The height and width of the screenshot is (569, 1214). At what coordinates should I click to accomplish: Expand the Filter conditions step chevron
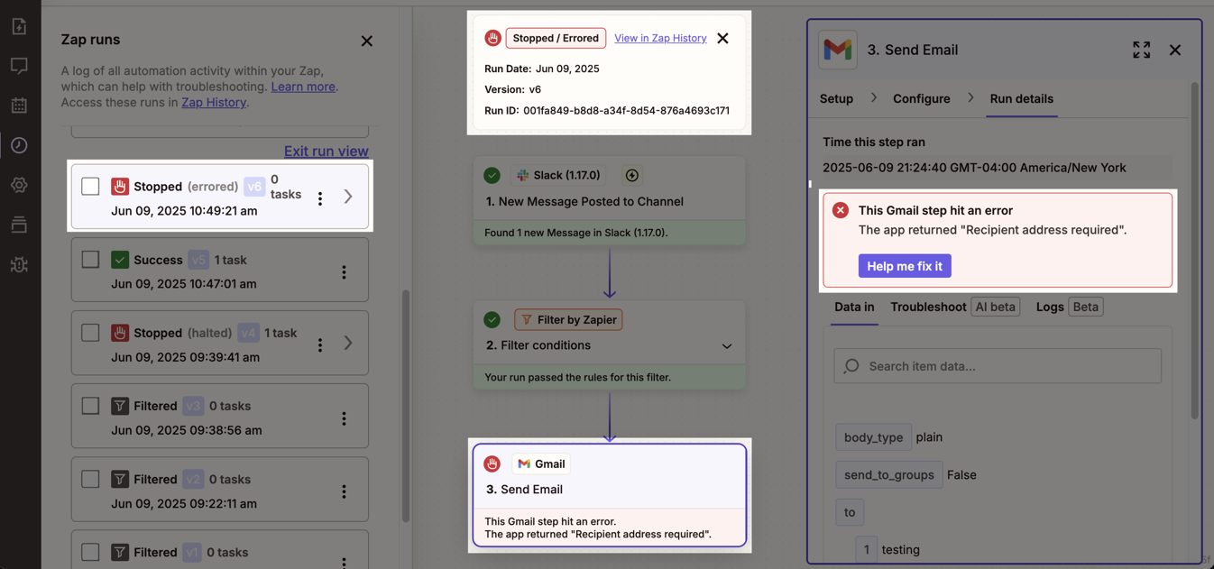(x=727, y=346)
